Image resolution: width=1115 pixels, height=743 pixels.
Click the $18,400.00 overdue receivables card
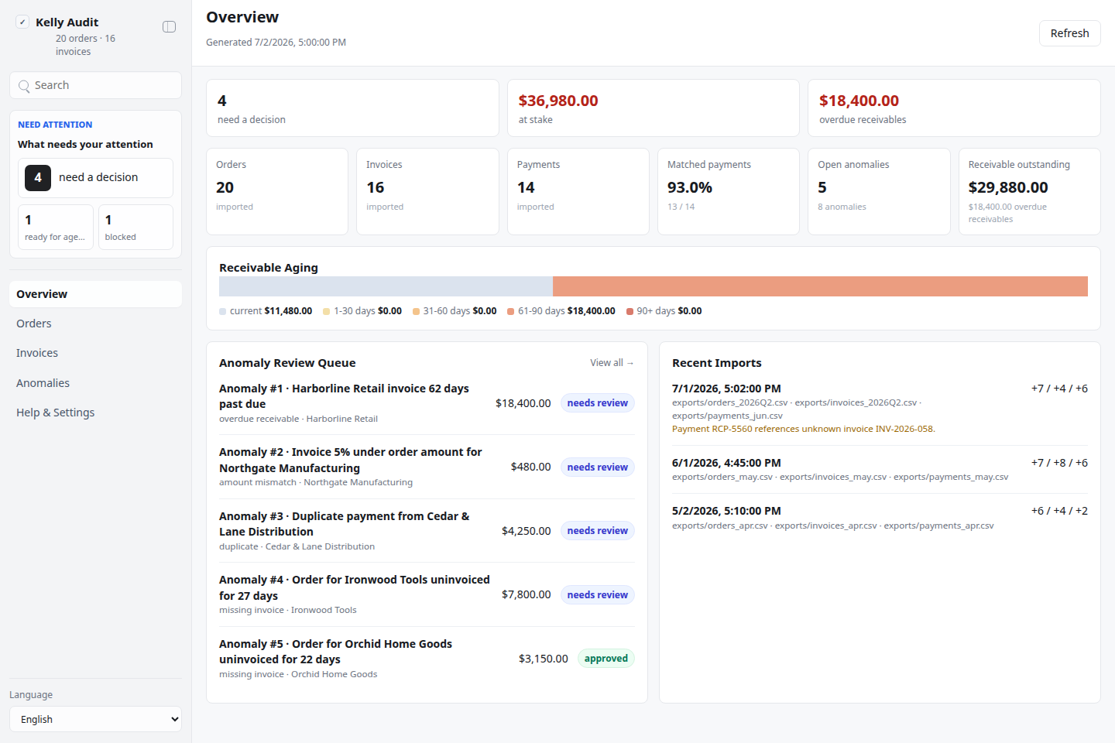click(x=954, y=108)
